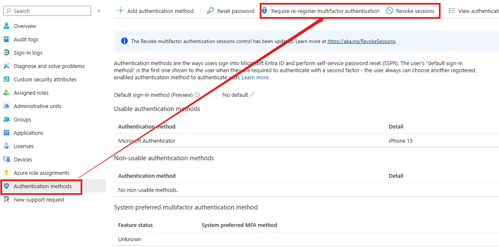Click Revoke sessions button
Image resolution: width=499 pixels, height=247 pixels.
410,11
